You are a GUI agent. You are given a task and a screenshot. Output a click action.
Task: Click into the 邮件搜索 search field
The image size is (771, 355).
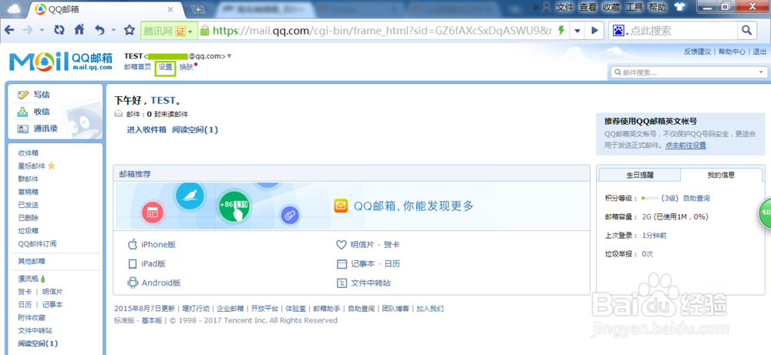pos(683,72)
